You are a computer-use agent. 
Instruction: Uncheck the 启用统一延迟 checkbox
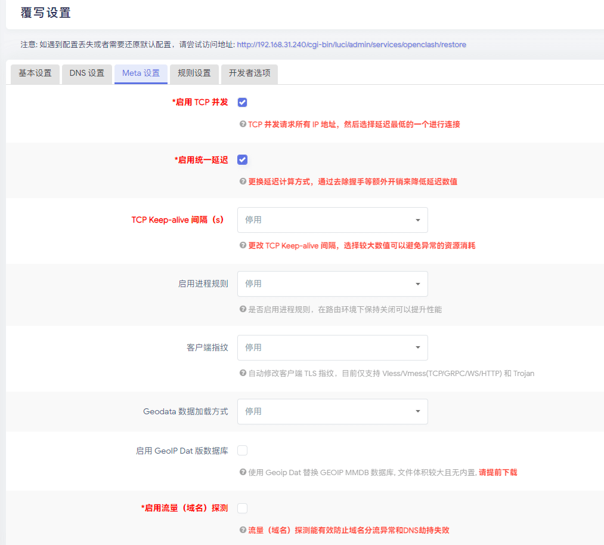point(242,159)
